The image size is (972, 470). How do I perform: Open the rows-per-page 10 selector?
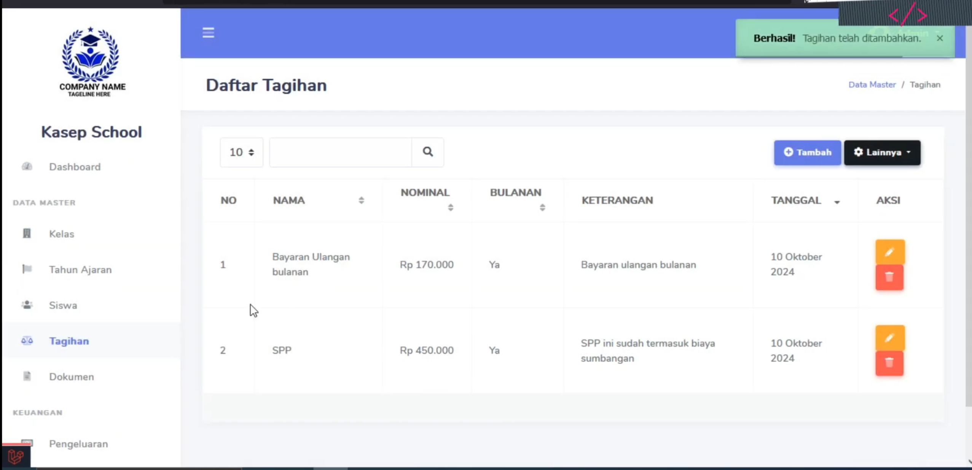[x=242, y=152]
